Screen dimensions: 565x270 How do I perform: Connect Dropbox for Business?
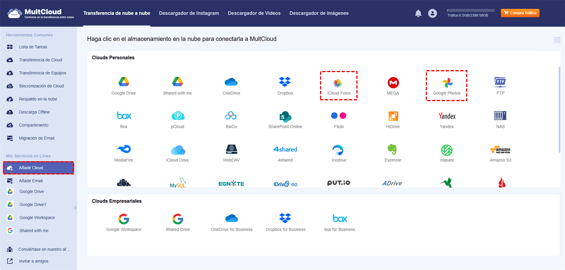click(x=285, y=218)
